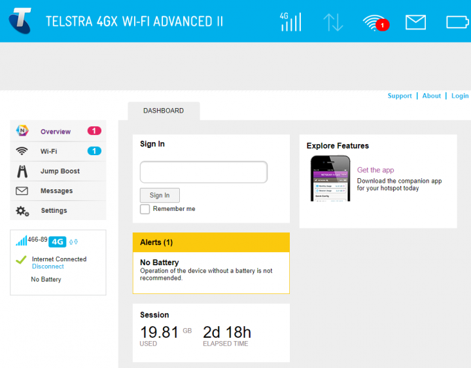
Task: Click the Alerts (1) yellow header
Action: [x=211, y=242]
